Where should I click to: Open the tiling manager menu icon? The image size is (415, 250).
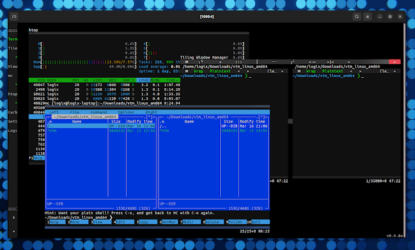click(186, 62)
